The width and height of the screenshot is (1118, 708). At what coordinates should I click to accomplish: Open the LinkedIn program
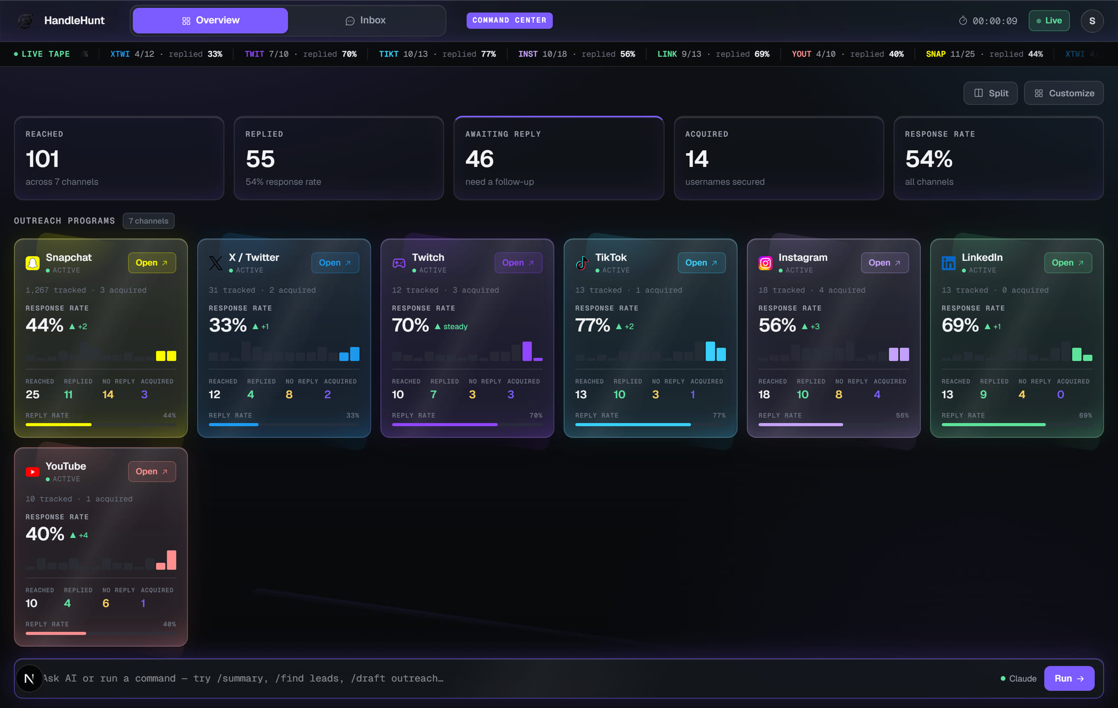click(x=1068, y=263)
